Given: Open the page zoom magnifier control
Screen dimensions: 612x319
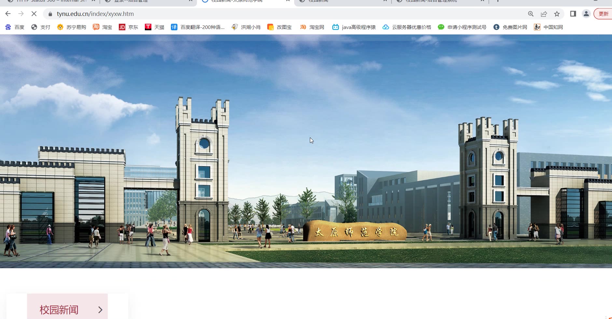Looking at the screenshot, I should point(531,14).
